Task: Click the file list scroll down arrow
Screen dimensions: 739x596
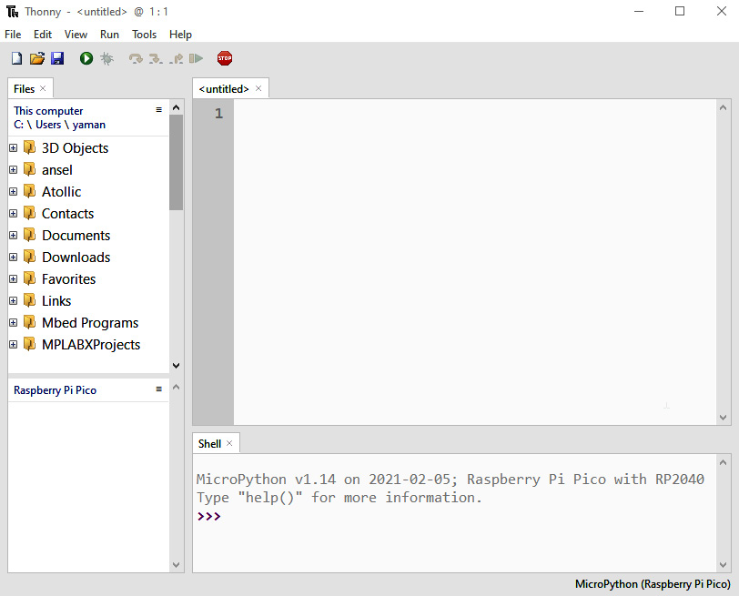Action: point(177,366)
